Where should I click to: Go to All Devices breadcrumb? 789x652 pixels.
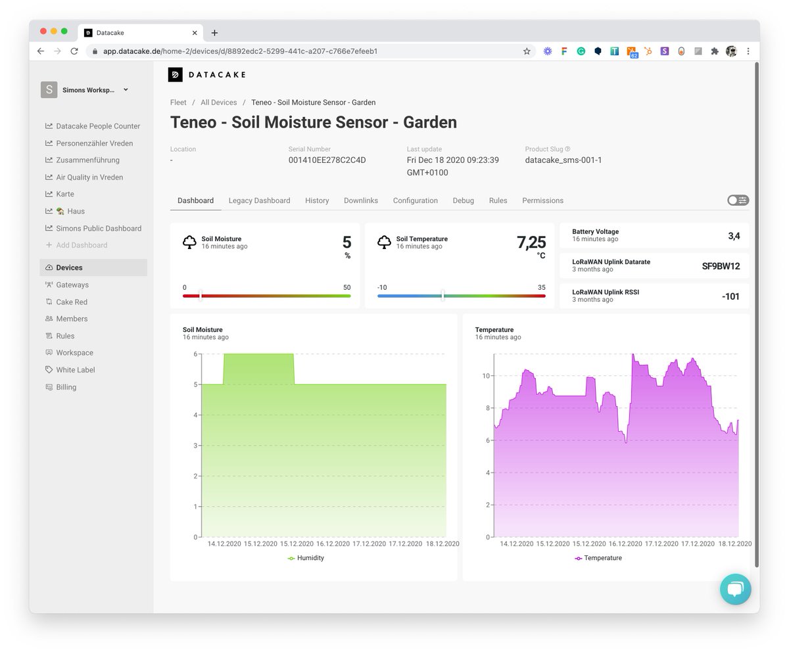[219, 103]
